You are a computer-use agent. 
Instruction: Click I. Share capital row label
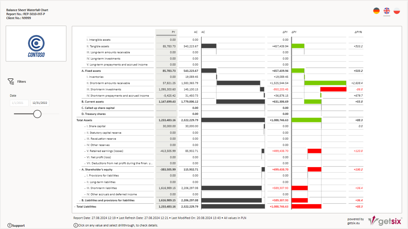[96, 126]
